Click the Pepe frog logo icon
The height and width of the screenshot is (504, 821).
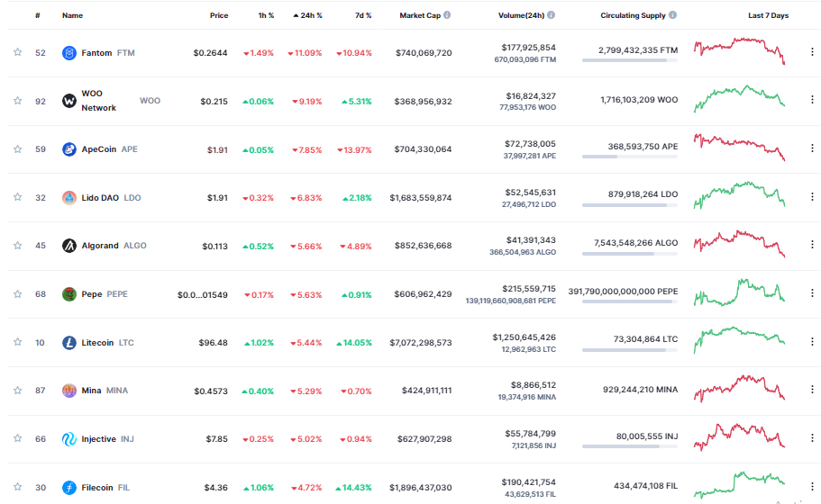point(69,294)
